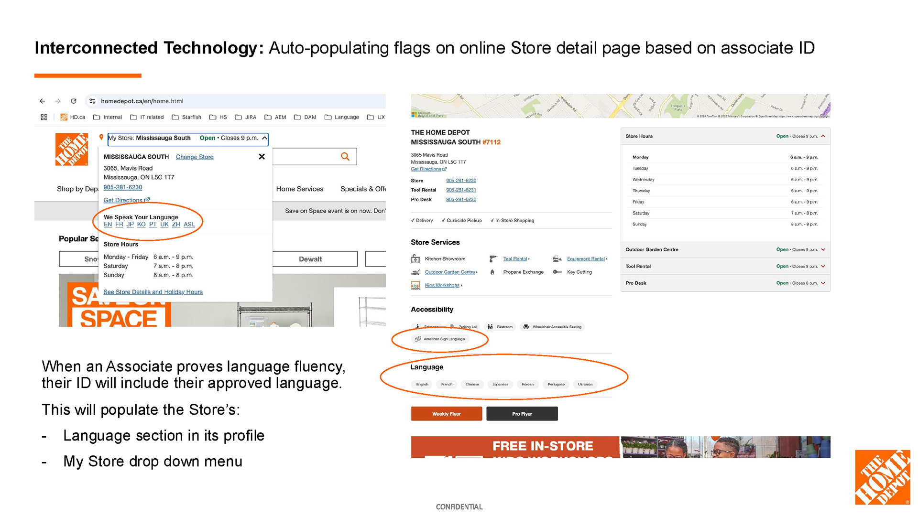This screenshot has height=516, width=918.
Task: Open the Language bookmarks folder
Action: click(342, 117)
